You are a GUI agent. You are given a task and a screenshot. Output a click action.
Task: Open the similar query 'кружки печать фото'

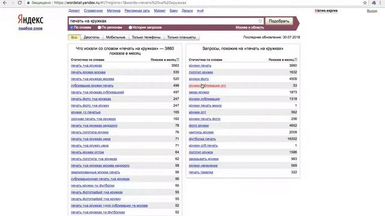[205, 119]
